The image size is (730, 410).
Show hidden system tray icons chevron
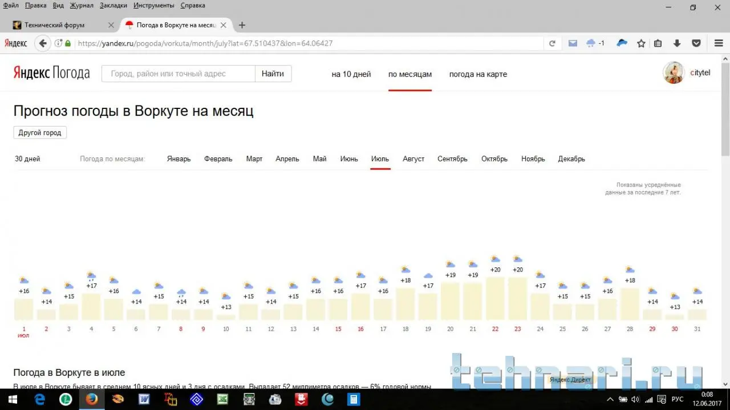pos(610,399)
